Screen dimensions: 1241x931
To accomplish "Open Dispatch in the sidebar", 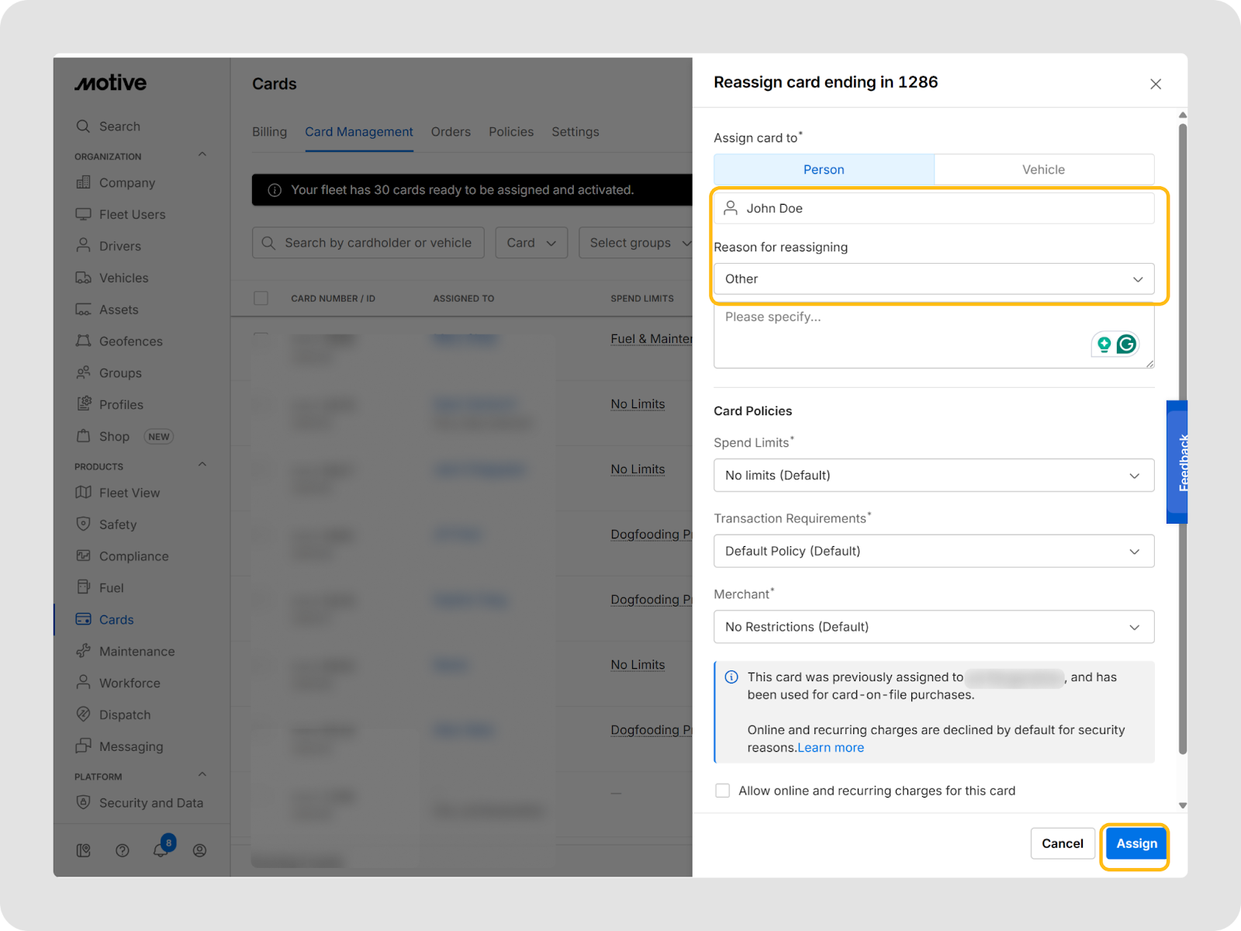I will click(124, 715).
